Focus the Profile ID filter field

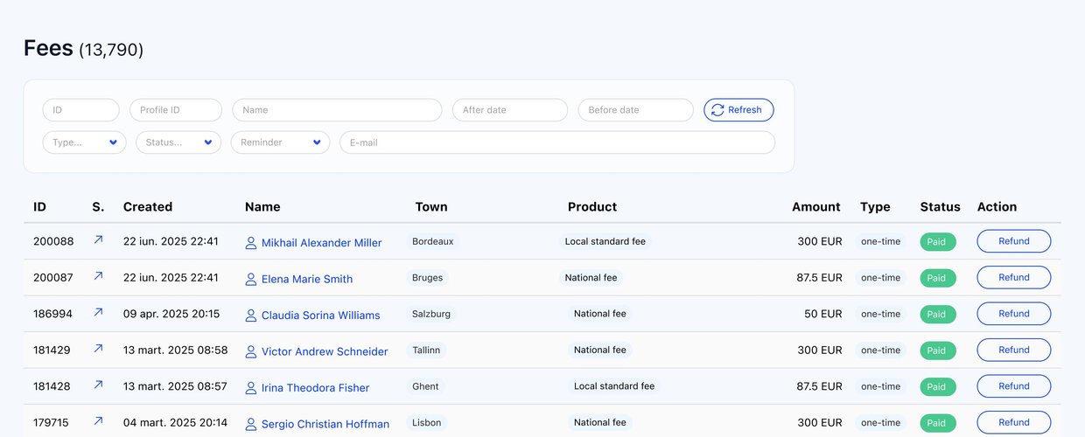[x=175, y=110]
